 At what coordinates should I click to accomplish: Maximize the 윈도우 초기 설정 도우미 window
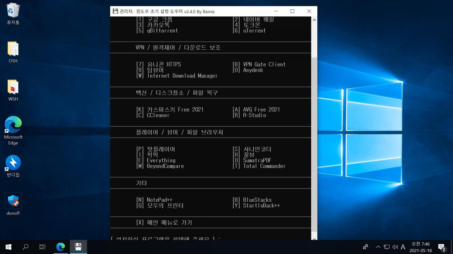click(x=292, y=11)
